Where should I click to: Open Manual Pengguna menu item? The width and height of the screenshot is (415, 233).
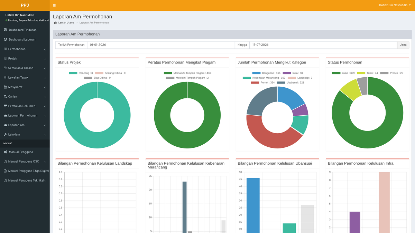(x=25, y=152)
